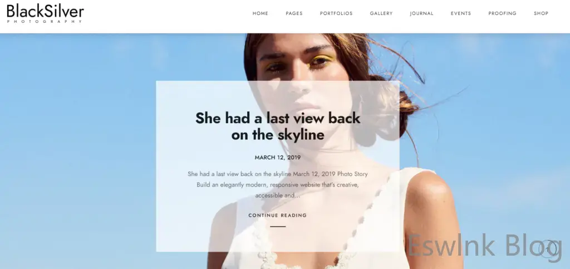The image size is (570, 269).
Task: Click the circular scroll-to-top arrow icon
Action: (x=548, y=249)
